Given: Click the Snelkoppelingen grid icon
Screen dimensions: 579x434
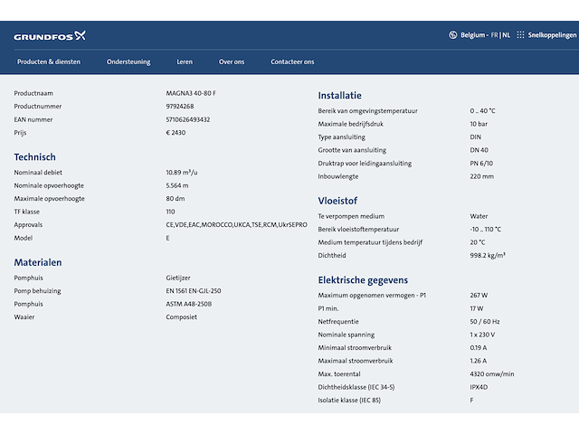Looking at the screenshot, I should (x=520, y=35).
